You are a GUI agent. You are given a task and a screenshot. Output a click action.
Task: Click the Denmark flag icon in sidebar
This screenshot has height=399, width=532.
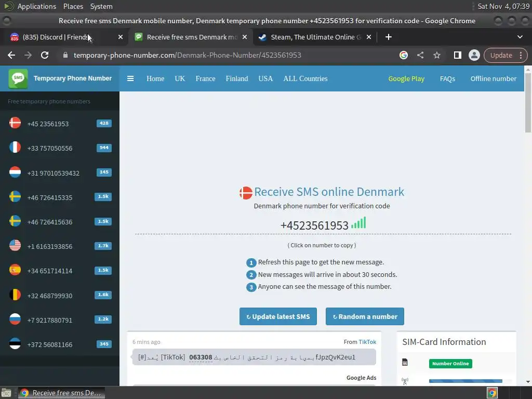[x=15, y=123]
